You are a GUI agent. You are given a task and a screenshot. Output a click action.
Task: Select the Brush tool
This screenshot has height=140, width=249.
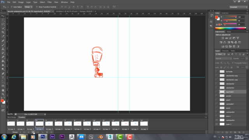point(3,45)
